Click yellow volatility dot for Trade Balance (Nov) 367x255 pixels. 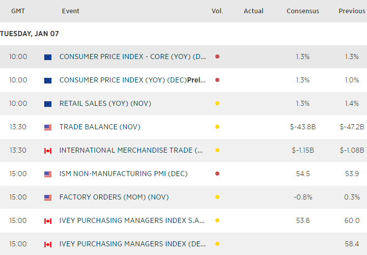pos(217,127)
